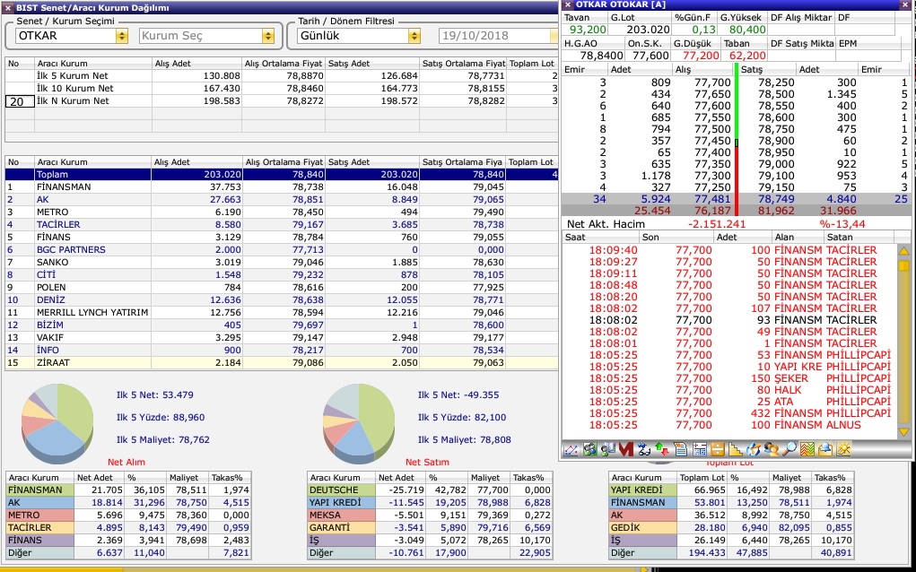Click the trades list scroll-up arrow

(903, 252)
